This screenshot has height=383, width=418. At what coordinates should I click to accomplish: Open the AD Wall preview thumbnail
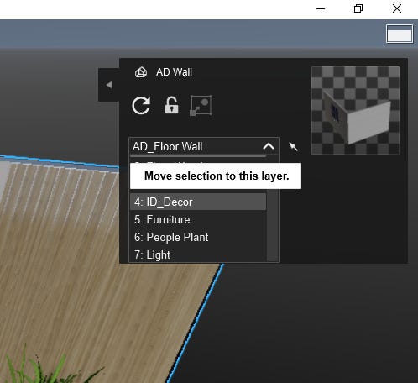coord(355,110)
